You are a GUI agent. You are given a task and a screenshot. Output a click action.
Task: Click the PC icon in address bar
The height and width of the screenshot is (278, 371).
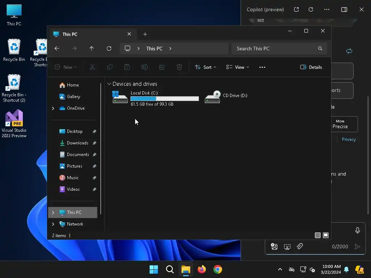[128, 49]
